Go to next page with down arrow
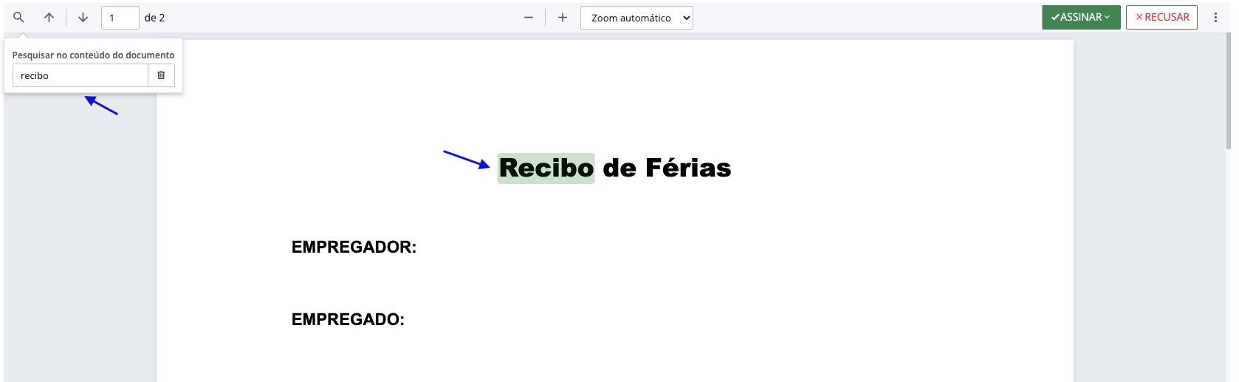The image size is (1239, 382). point(83,18)
